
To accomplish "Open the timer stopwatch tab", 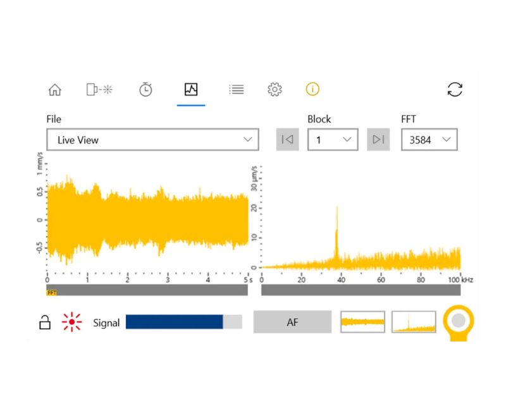I will click(145, 89).
